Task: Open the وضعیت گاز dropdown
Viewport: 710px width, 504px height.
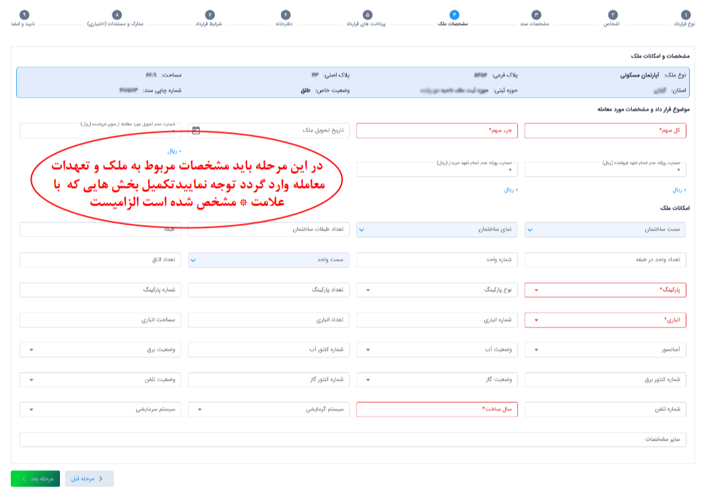Action: [437, 380]
